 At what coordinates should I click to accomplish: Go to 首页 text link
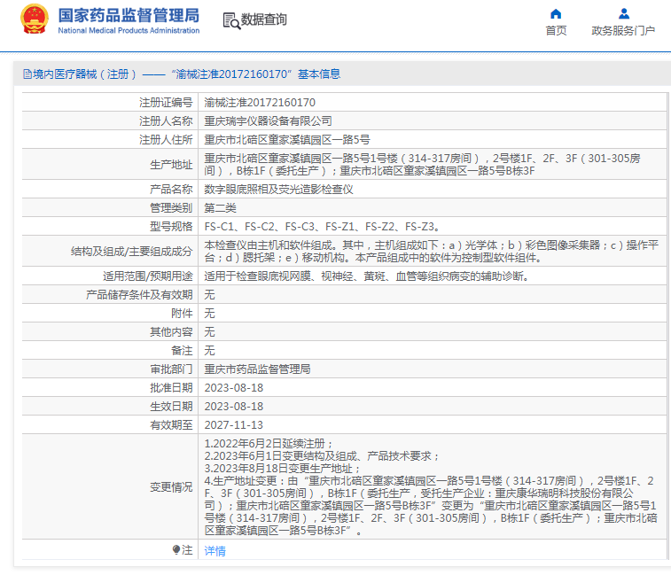coord(556,31)
